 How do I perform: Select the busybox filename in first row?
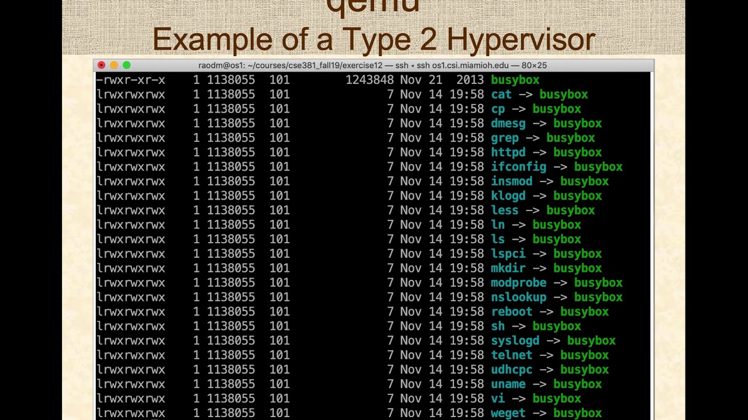(515, 80)
